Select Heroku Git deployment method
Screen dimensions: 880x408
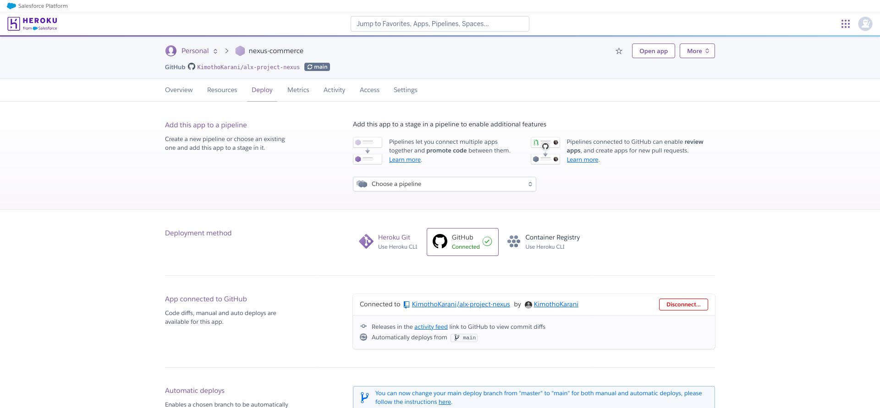(388, 242)
